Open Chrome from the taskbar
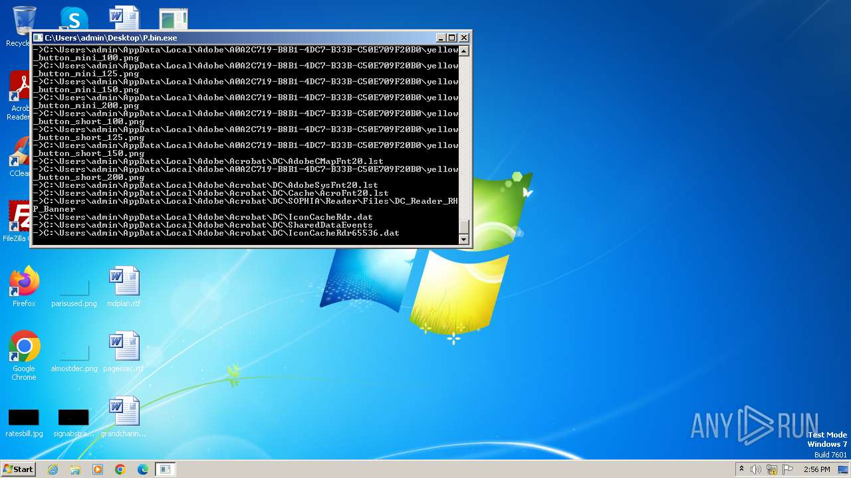The image size is (851, 478). click(x=120, y=469)
